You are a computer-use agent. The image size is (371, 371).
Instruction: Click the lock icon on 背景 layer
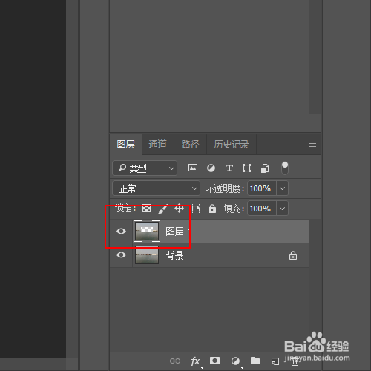293,255
